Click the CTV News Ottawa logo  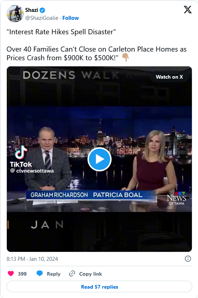click(x=176, y=198)
